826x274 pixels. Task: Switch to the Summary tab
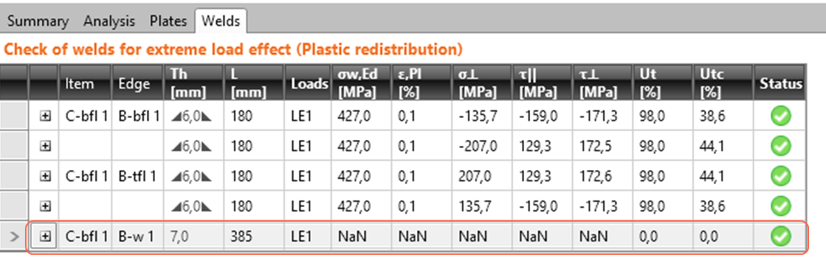[38, 21]
